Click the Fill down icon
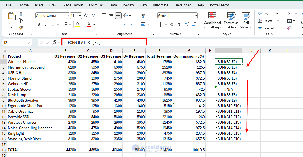This screenshot has width=303, height=157. (289, 21)
